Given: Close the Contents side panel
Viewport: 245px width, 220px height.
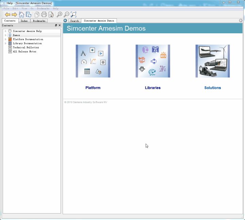Looking at the screenshot, I should pyautogui.click(x=60, y=25).
